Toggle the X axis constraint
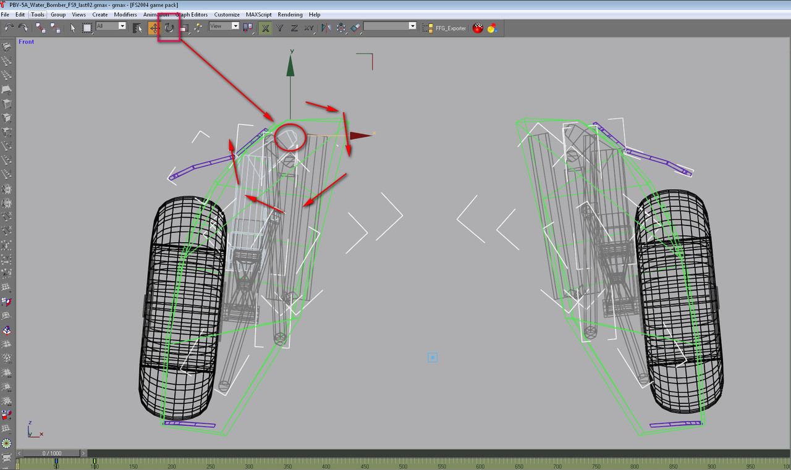The width and height of the screenshot is (791, 470). tap(265, 28)
